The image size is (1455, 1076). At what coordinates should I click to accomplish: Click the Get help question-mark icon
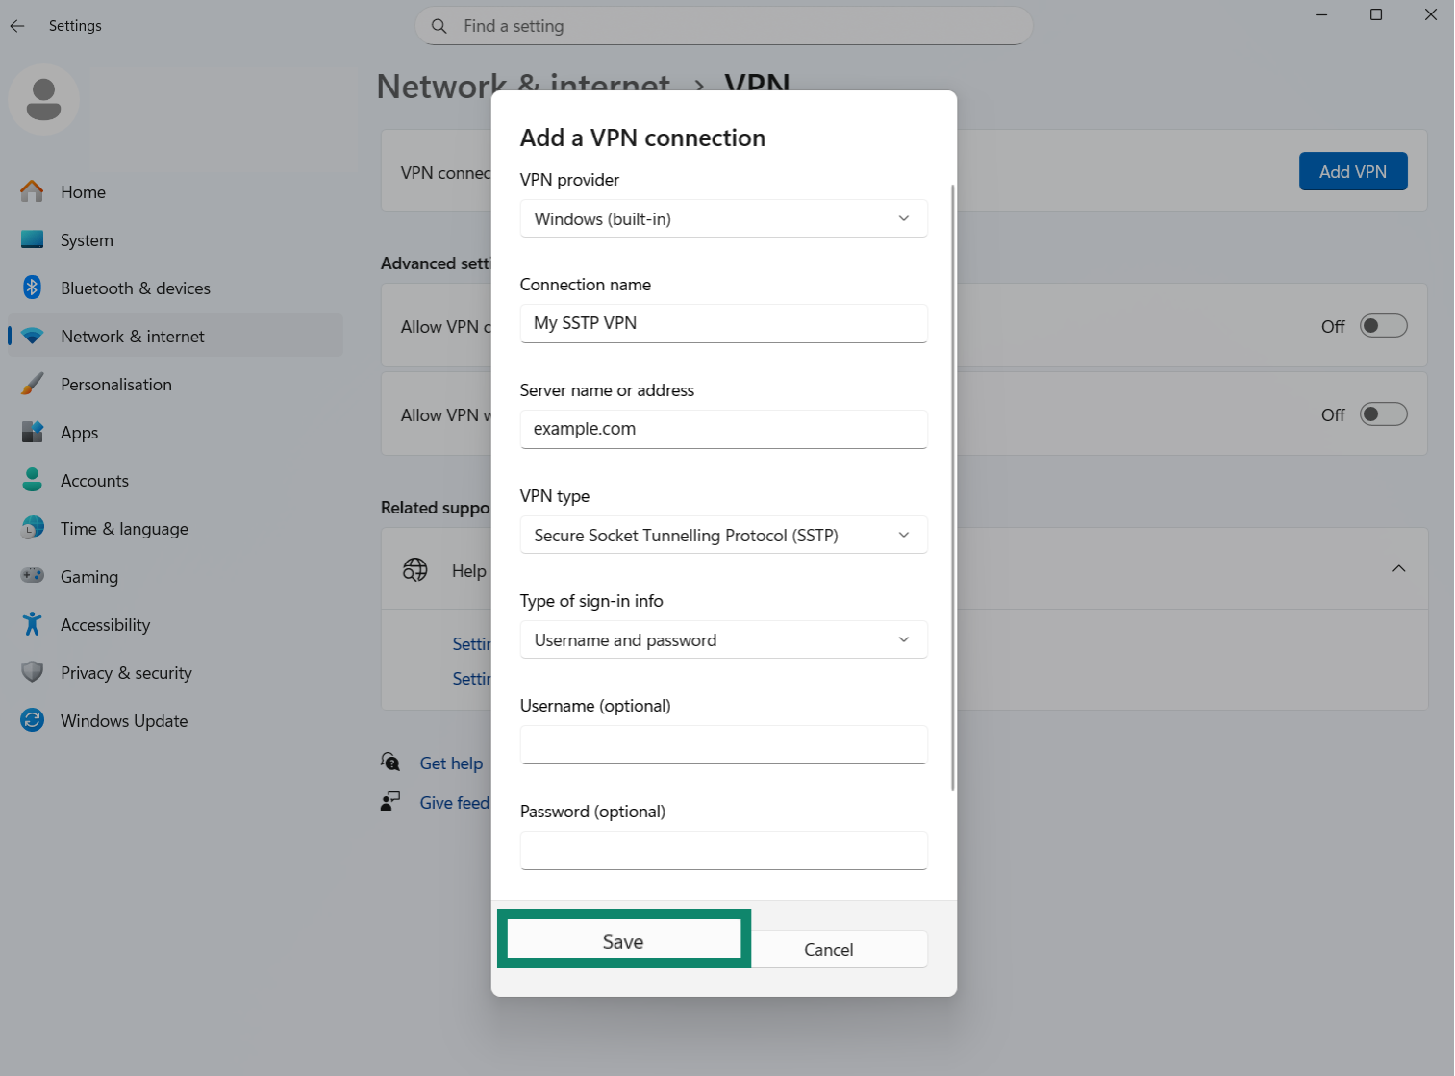pos(390,762)
